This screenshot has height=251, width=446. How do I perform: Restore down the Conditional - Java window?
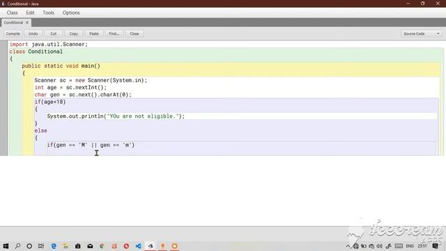(x=423, y=3)
